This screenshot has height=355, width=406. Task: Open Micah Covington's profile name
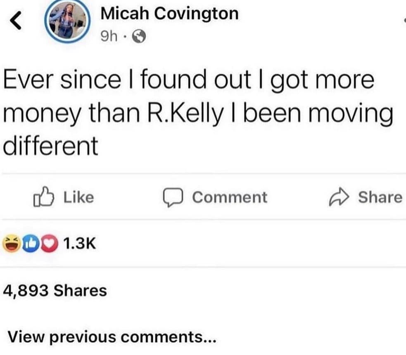pyautogui.click(x=169, y=13)
